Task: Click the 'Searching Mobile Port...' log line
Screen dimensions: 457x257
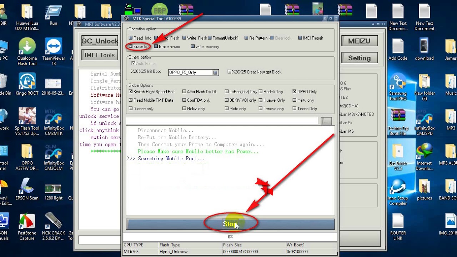Action: [171, 158]
